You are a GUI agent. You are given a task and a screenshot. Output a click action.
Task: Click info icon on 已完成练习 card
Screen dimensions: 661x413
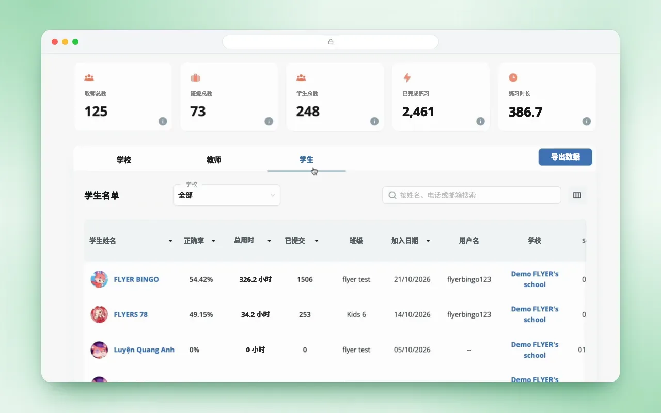point(480,121)
